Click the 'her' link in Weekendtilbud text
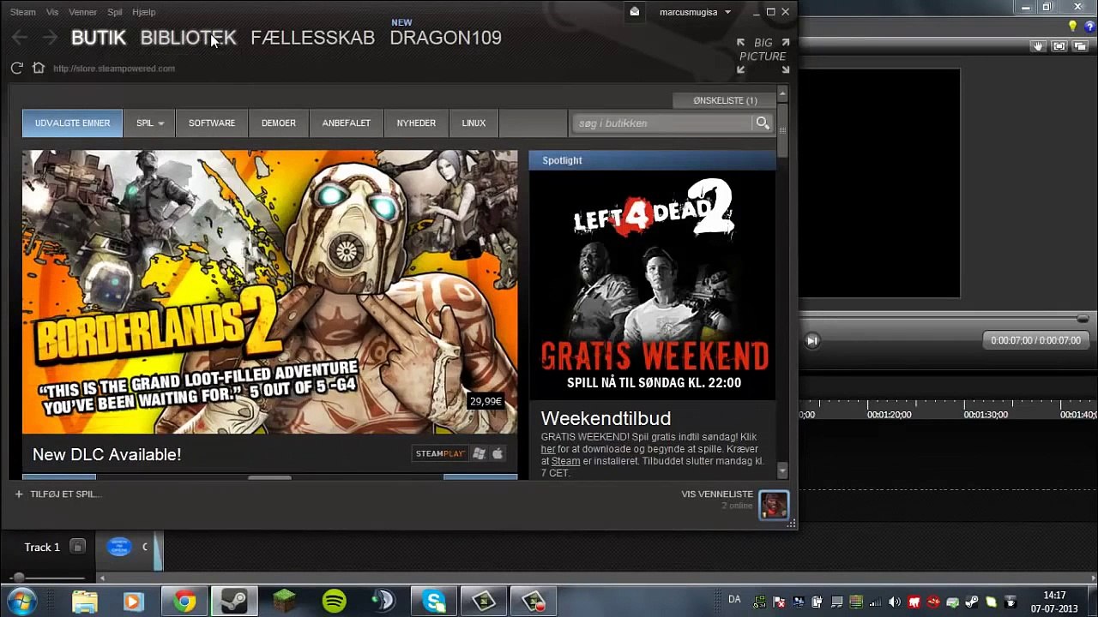The width and height of the screenshot is (1098, 617). click(x=548, y=449)
